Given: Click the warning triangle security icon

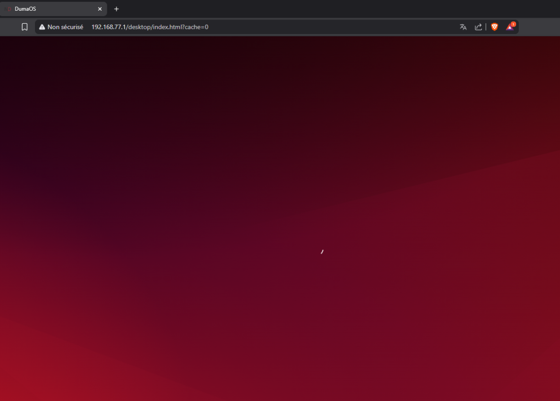Looking at the screenshot, I should (42, 27).
